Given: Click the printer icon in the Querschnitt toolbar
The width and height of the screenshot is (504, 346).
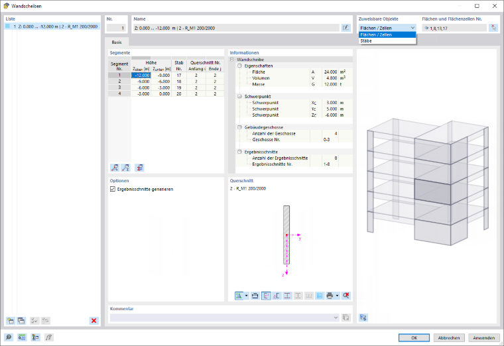Looking at the screenshot, I should point(330,296).
